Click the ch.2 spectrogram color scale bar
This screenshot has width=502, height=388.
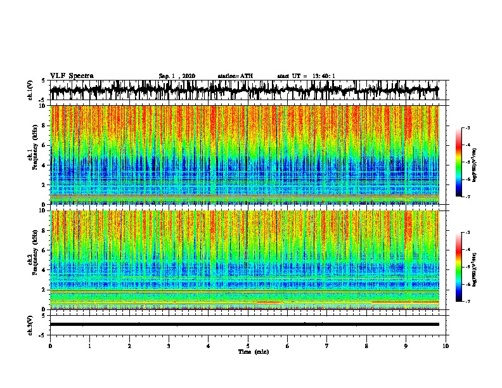click(458, 267)
